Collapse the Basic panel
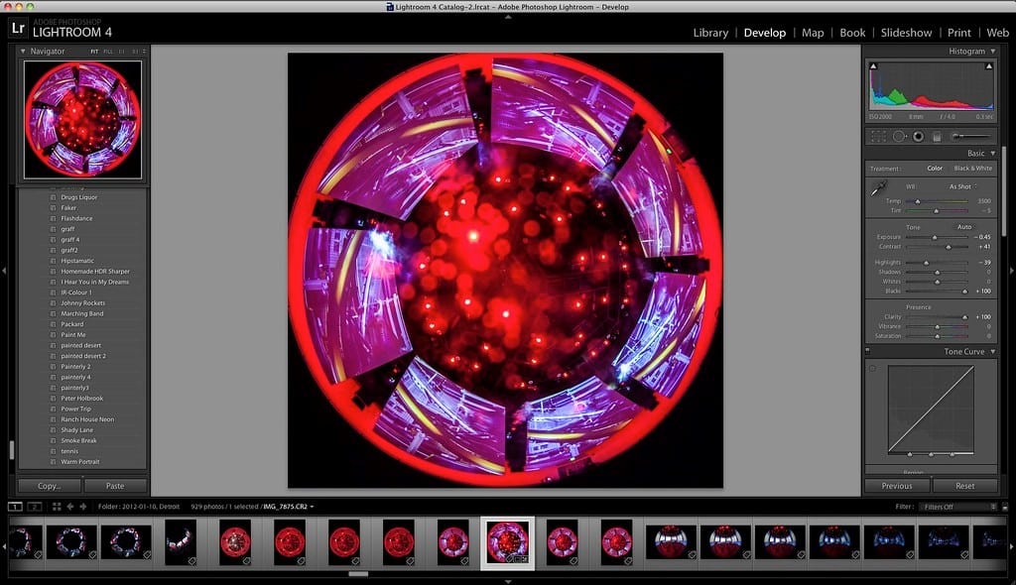 [x=992, y=154]
